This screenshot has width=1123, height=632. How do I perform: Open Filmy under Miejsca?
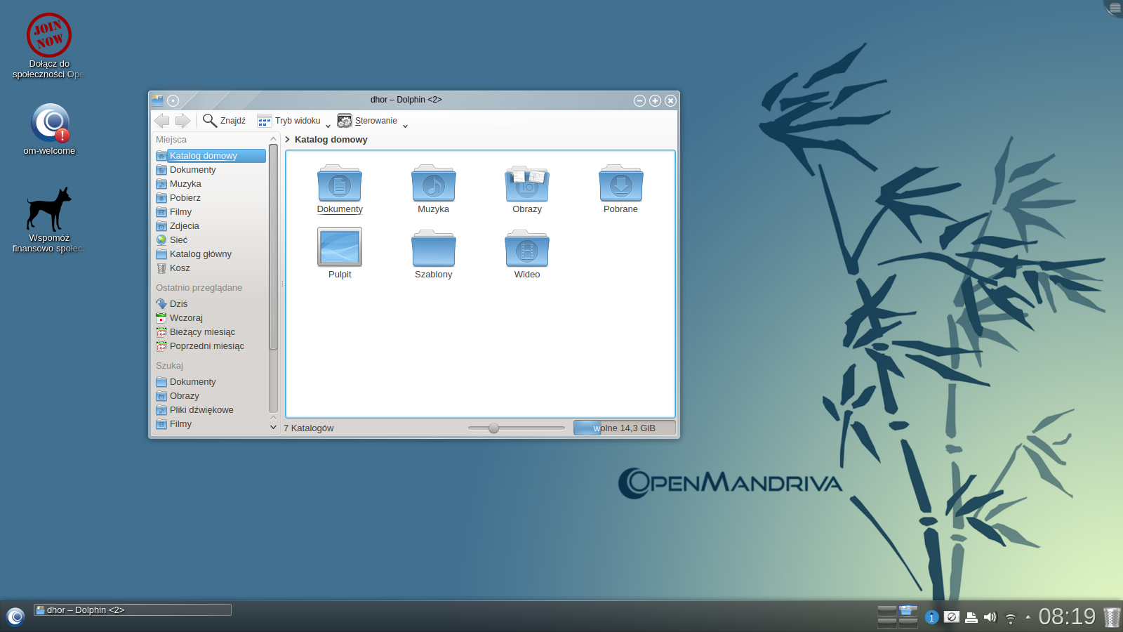point(211,212)
